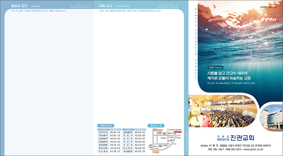Select the 교회 소식 Church News header
The height and width of the screenshot is (156, 283).
pos(114,6)
